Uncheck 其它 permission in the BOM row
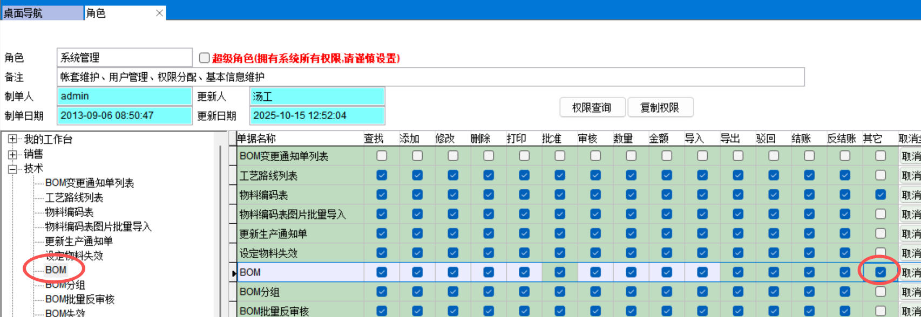The width and height of the screenshot is (921, 317). click(881, 272)
